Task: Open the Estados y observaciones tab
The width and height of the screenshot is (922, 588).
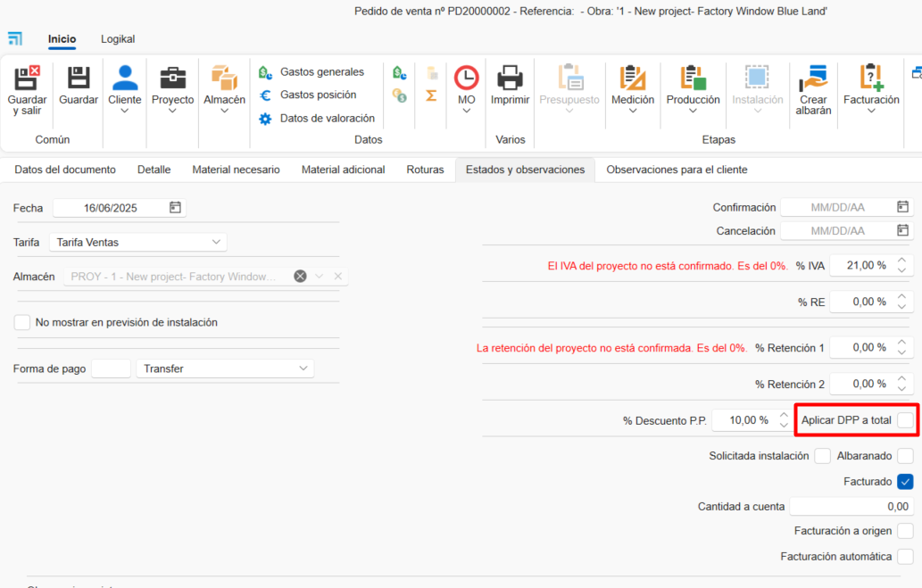Action: coord(525,170)
